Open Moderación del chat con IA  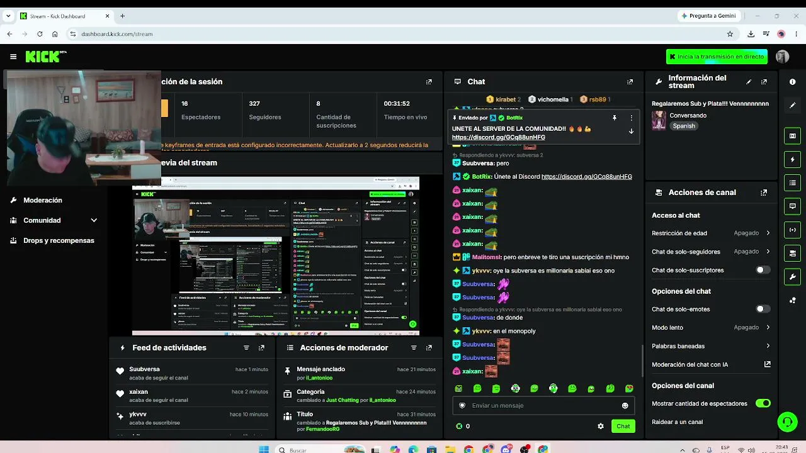coord(711,364)
